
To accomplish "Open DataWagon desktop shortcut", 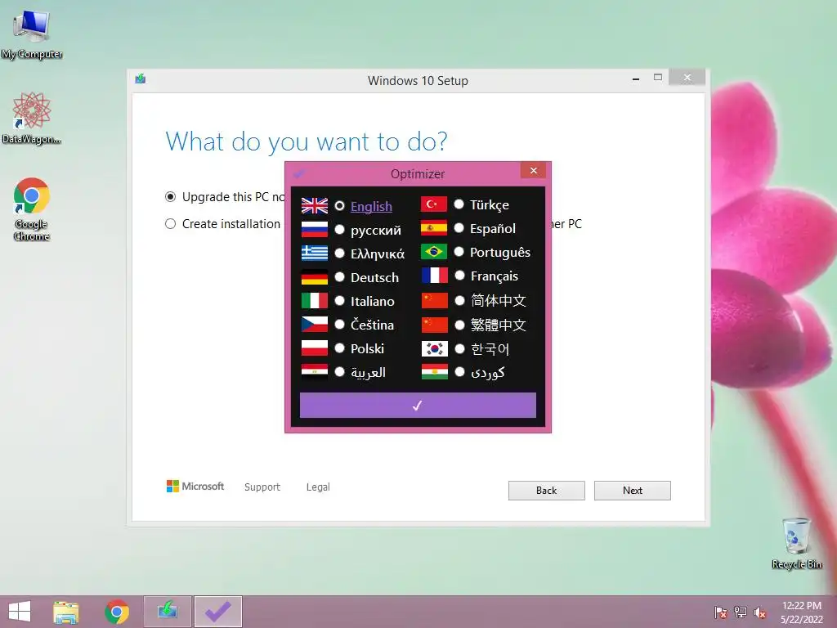I will point(32,118).
